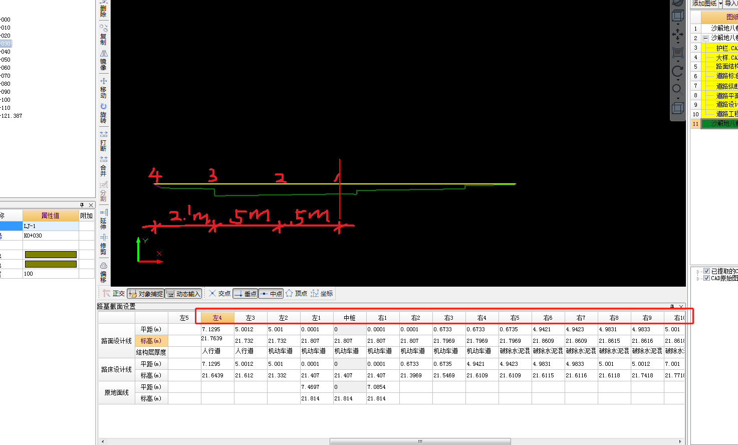Click the circular rotate view icon
The image size is (738, 445).
pyautogui.click(x=677, y=71)
